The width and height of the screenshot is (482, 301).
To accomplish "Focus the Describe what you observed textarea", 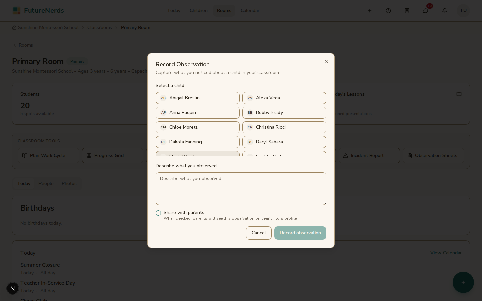I will (241, 189).
